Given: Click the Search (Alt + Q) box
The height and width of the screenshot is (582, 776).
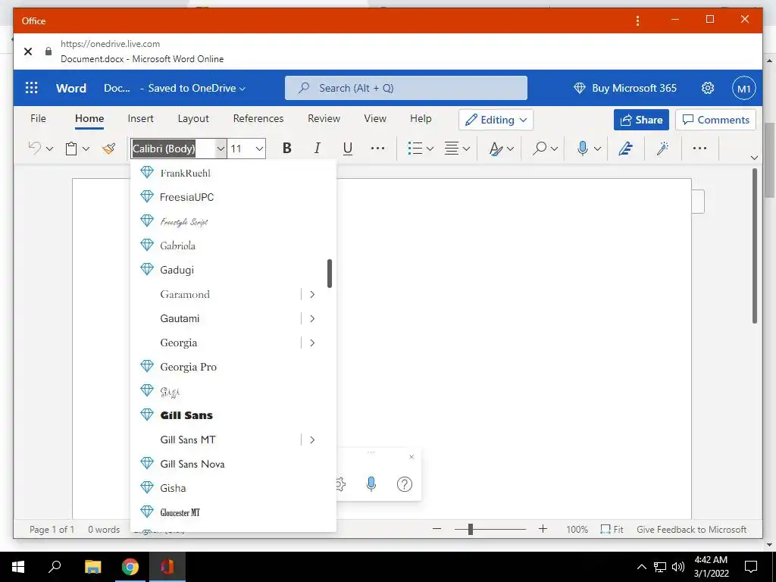Looking at the screenshot, I should point(406,88).
